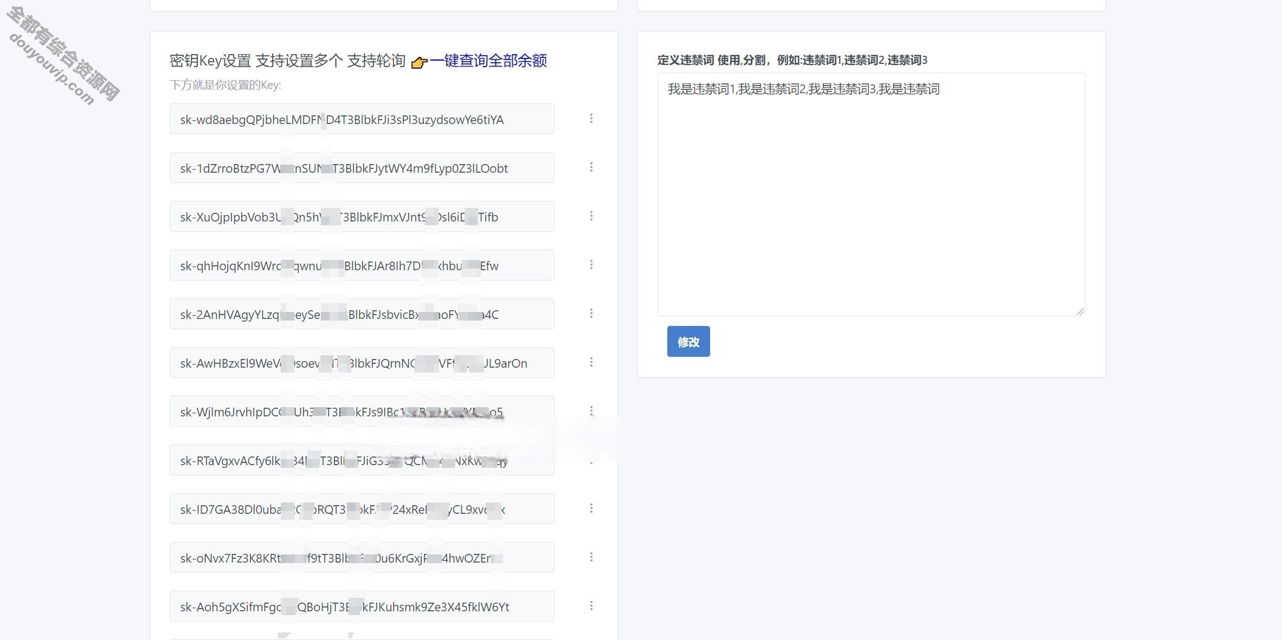Open the options menu for key sk-oNvx7Fz3K8KRt
Image resolution: width=1282 pixels, height=640 pixels.
591,557
